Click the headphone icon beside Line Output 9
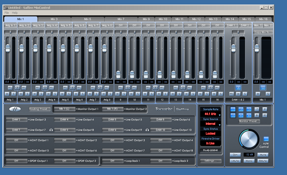Screen dimensions: 287x175 (x=147, y=130)
